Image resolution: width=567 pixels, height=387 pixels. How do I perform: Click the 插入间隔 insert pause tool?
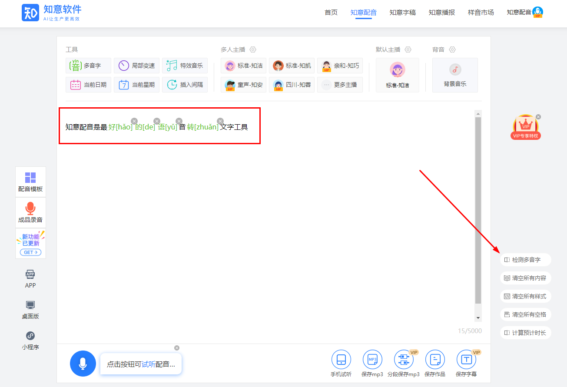tap(185, 85)
